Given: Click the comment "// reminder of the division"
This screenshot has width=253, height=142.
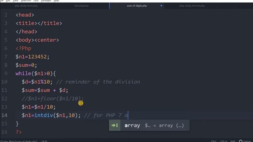Looking at the screenshot, I should (98, 82).
